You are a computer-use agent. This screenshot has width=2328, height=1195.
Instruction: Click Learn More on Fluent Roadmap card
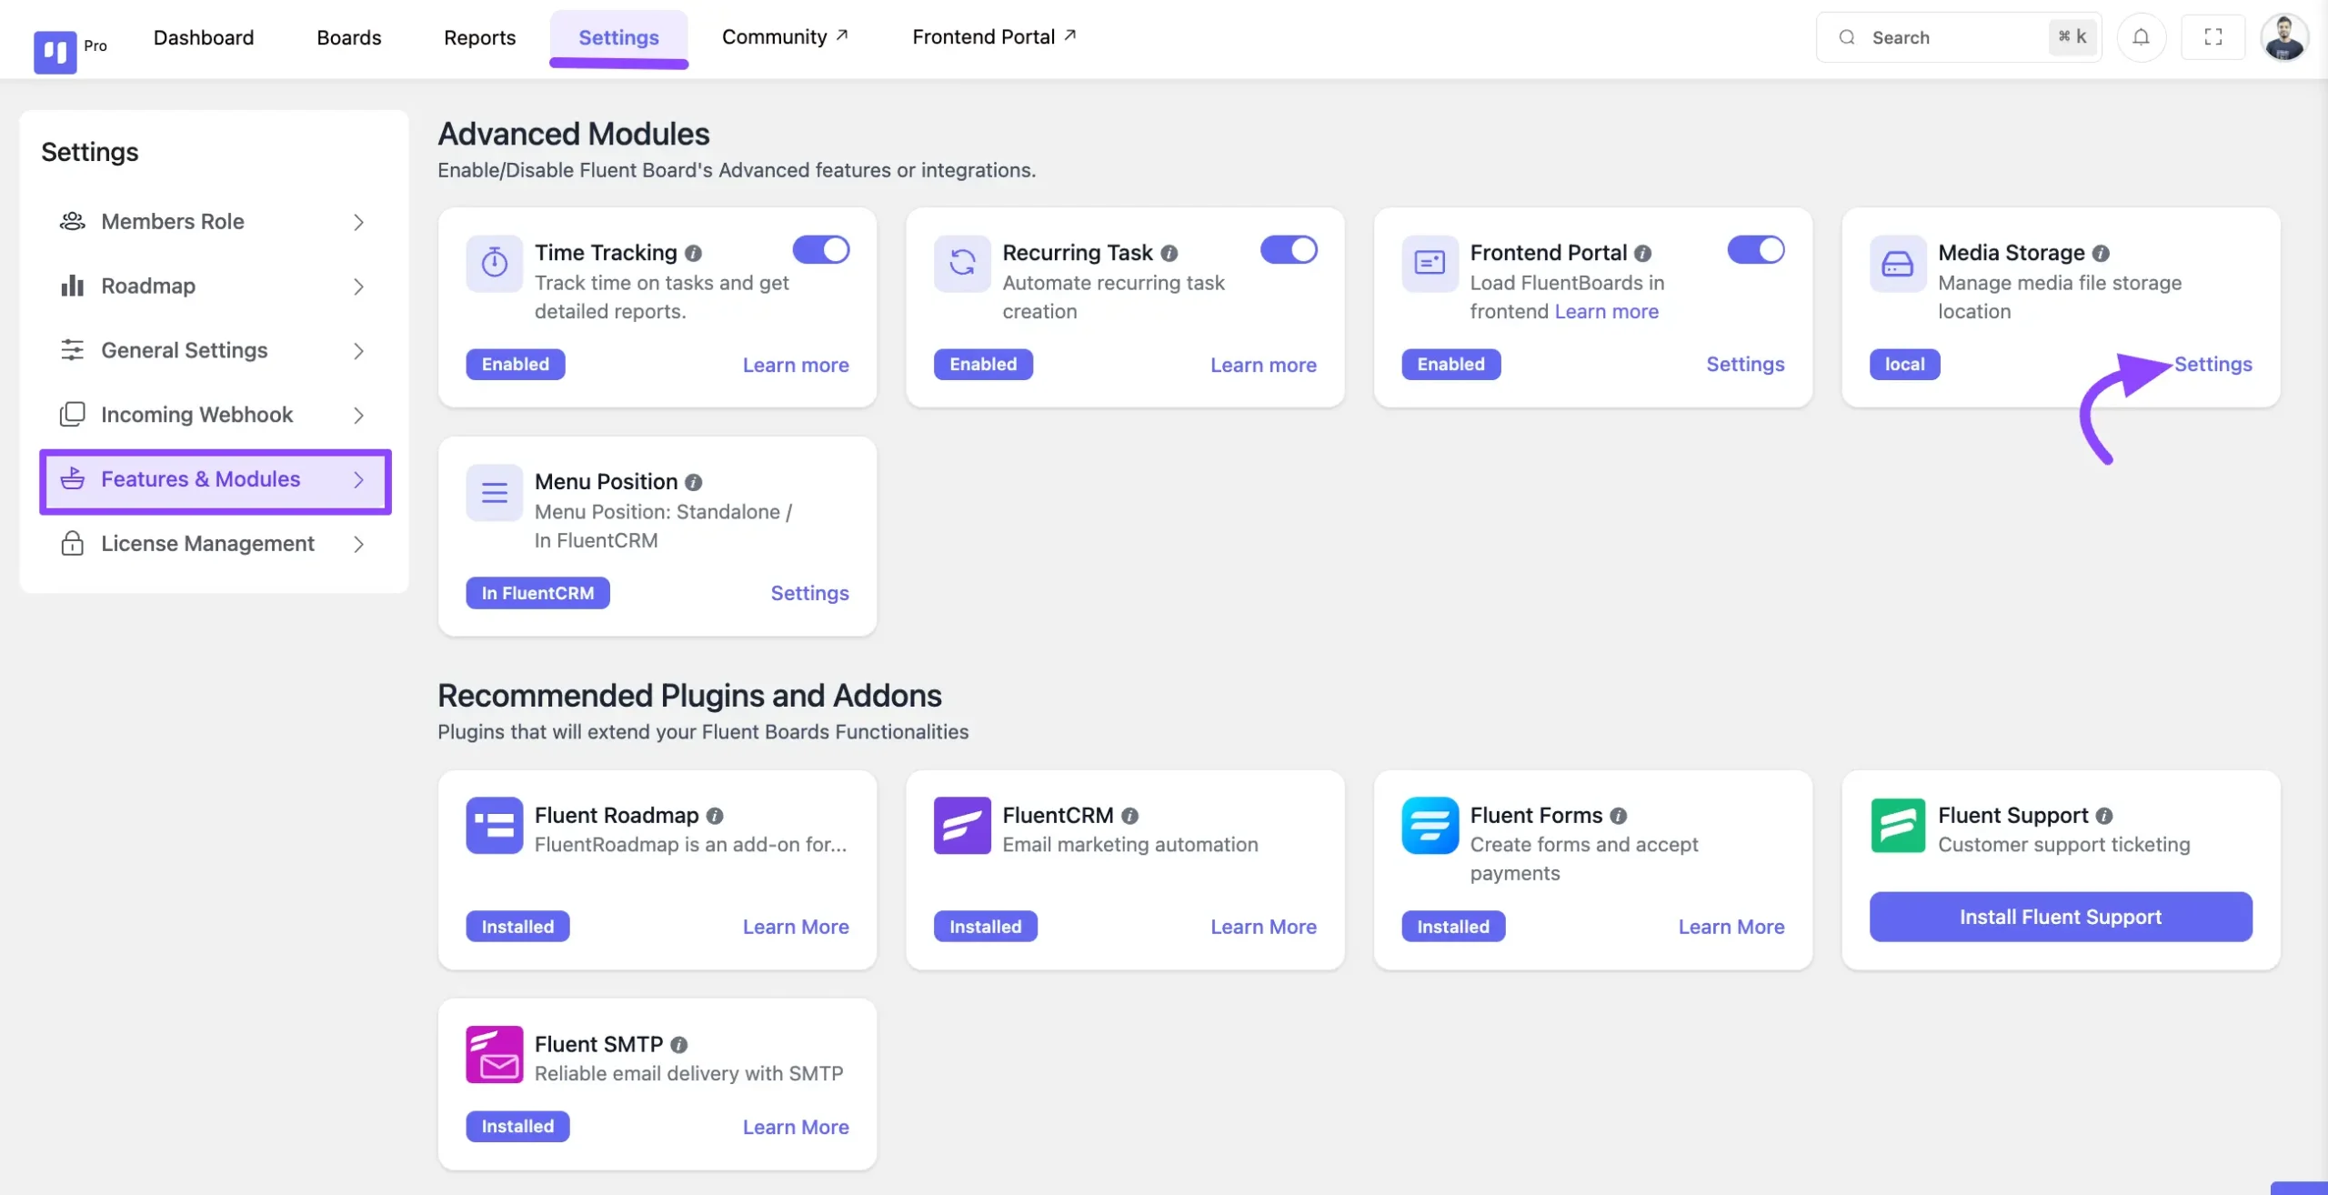coord(796,927)
